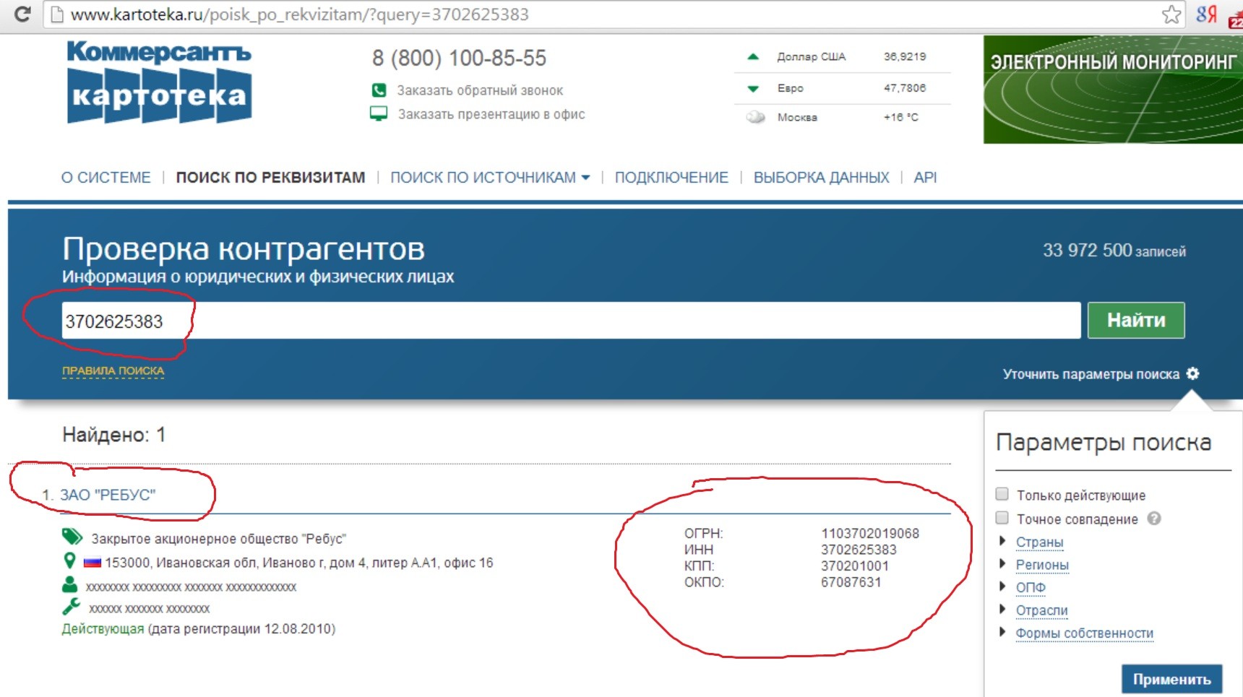Screen dimensions: 1243x697
Task: Enable the Только действующие checkbox
Action: tap(1002, 494)
